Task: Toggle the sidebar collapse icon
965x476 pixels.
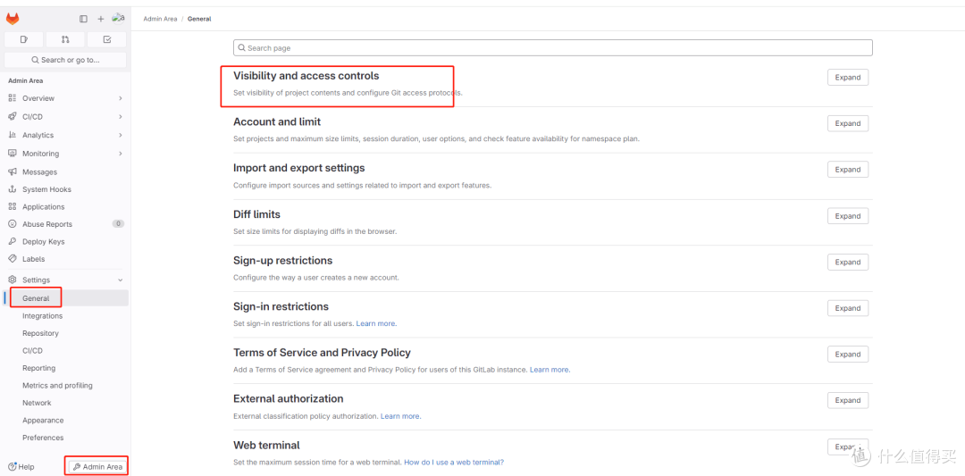Action: [x=84, y=19]
